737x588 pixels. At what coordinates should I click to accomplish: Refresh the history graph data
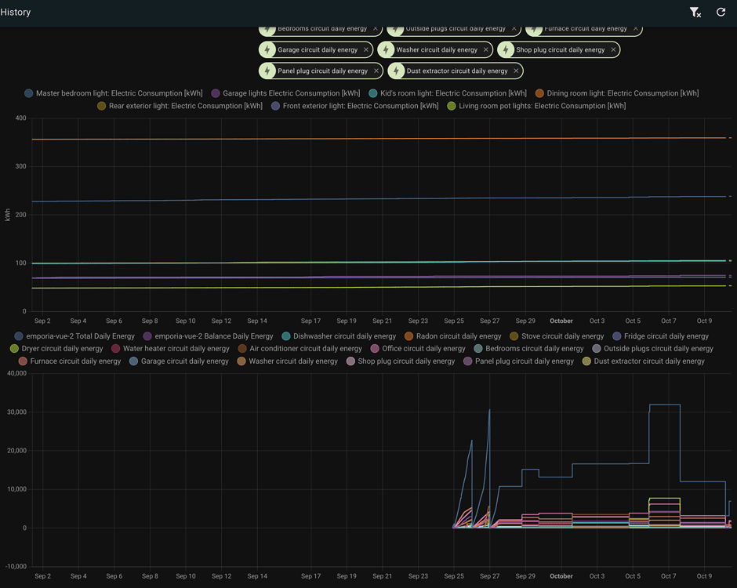pos(721,12)
